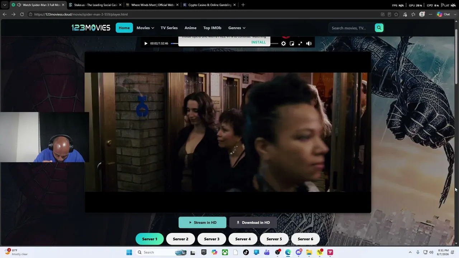The width and height of the screenshot is (459, 258).
Task: Mute the video player volume
Action: click(x=309, y=43)
